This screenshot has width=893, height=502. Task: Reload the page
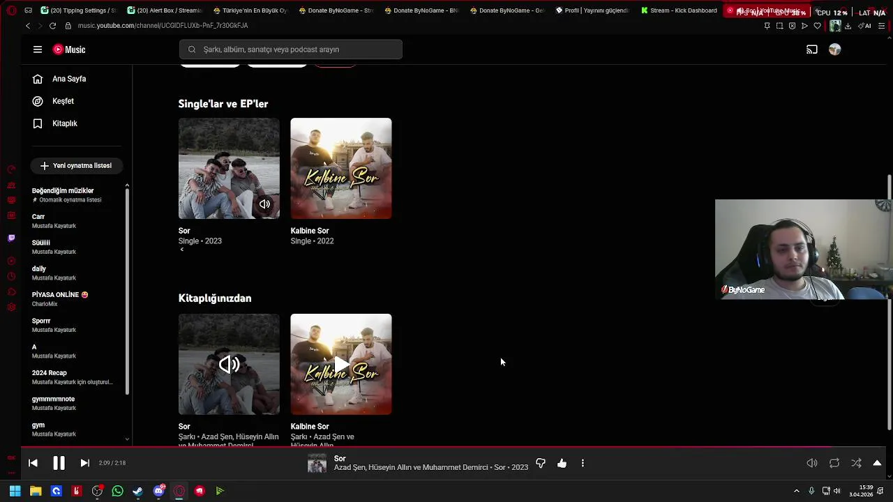[x=52, y=26]
